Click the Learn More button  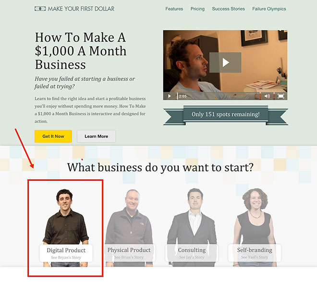click(96, 136)
